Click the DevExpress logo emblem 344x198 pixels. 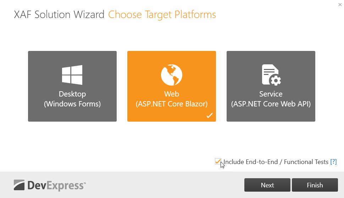pyautogui.click(x=19, y=185)
